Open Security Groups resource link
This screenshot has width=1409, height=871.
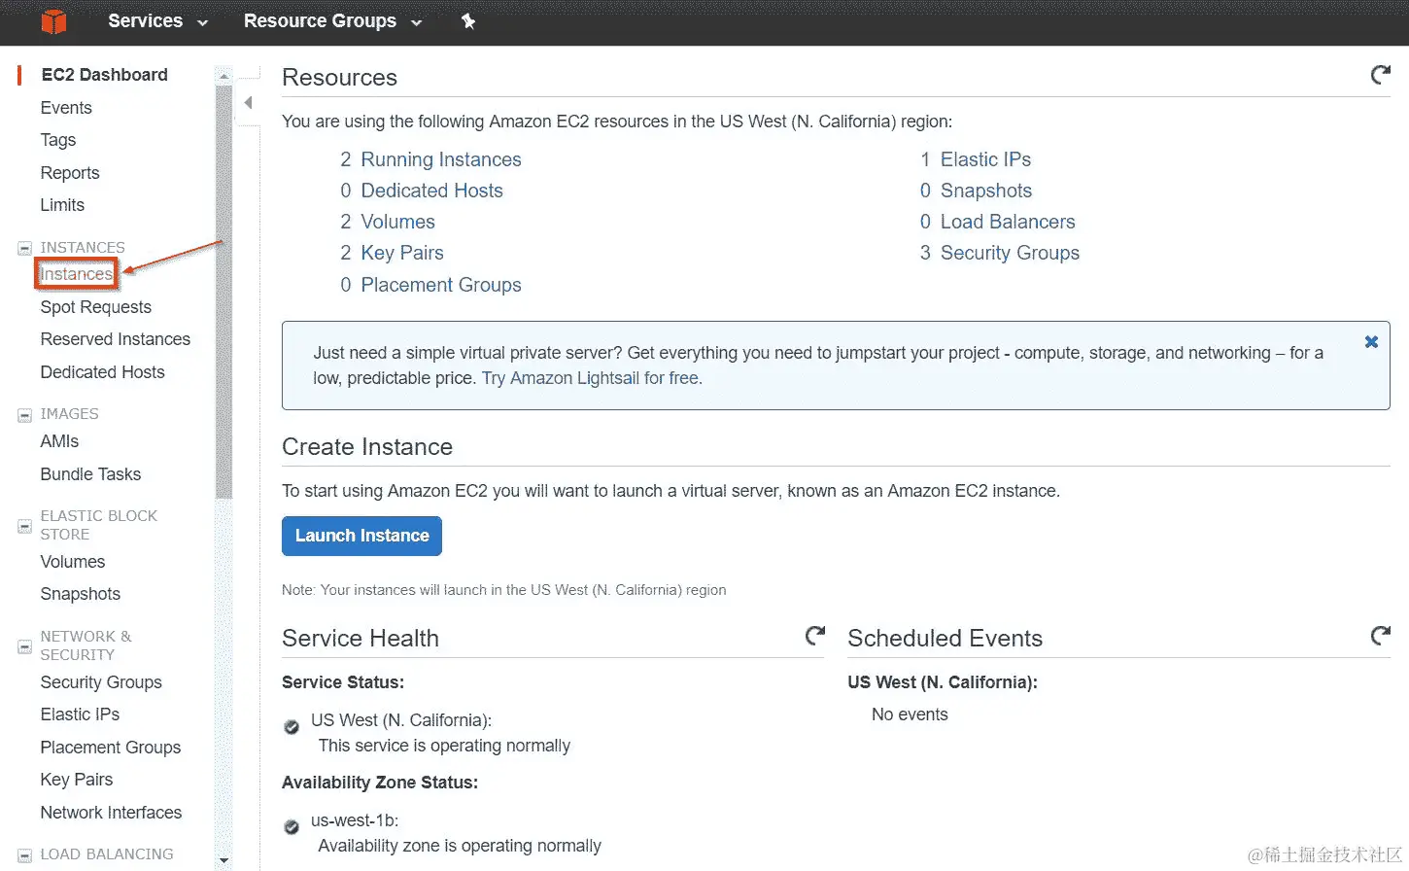[x=1010, y=253]
